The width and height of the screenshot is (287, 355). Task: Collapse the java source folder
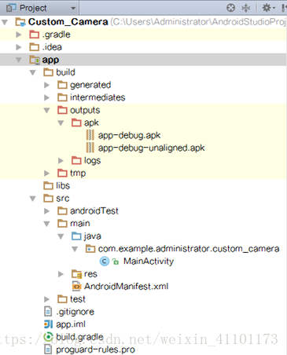pos(61,236)
